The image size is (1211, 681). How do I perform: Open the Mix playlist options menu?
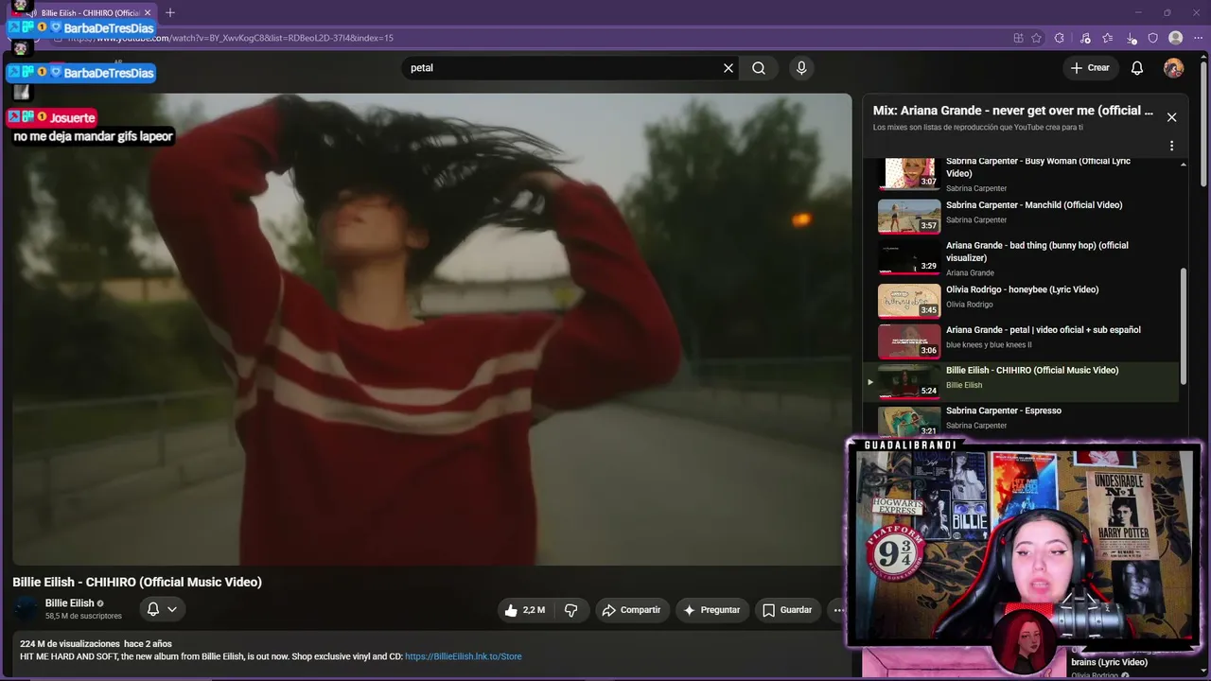[1171, 146]
